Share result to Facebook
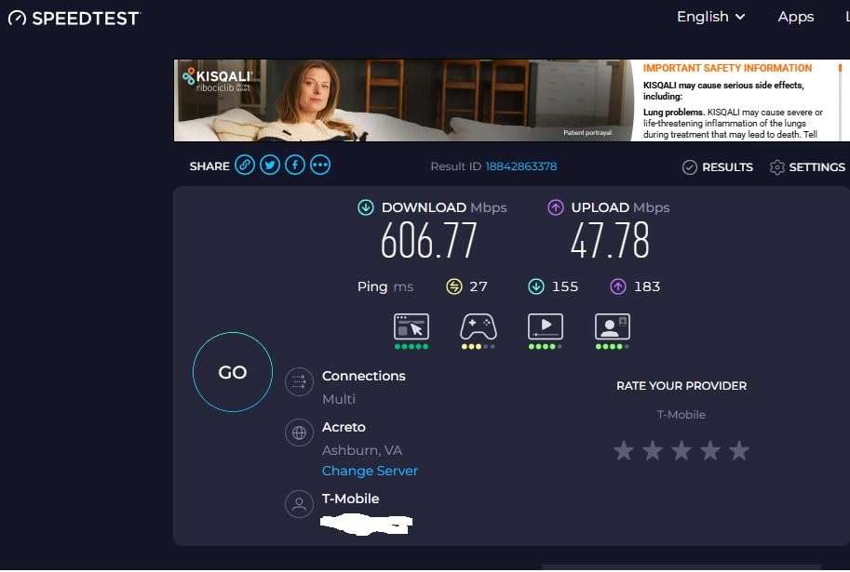 [x=295, y=165]
